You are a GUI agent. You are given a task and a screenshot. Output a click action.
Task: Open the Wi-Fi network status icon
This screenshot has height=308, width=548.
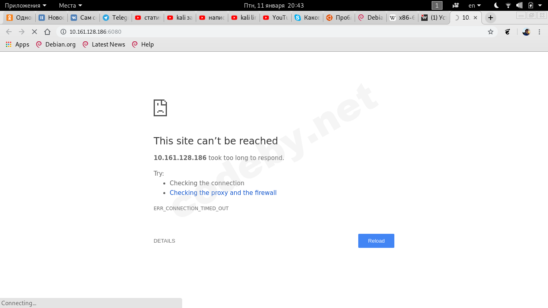coord(508,5)
